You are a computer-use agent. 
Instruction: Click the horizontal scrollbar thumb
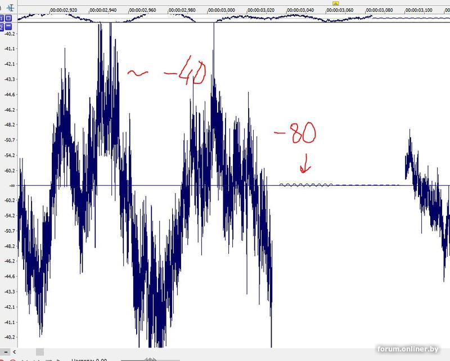(40, 352)
